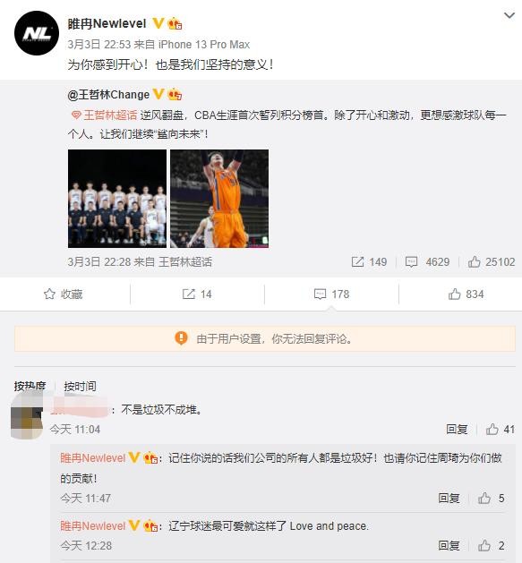
Task: Open the @王哲林Change profile link
Action: coord(108,95)
